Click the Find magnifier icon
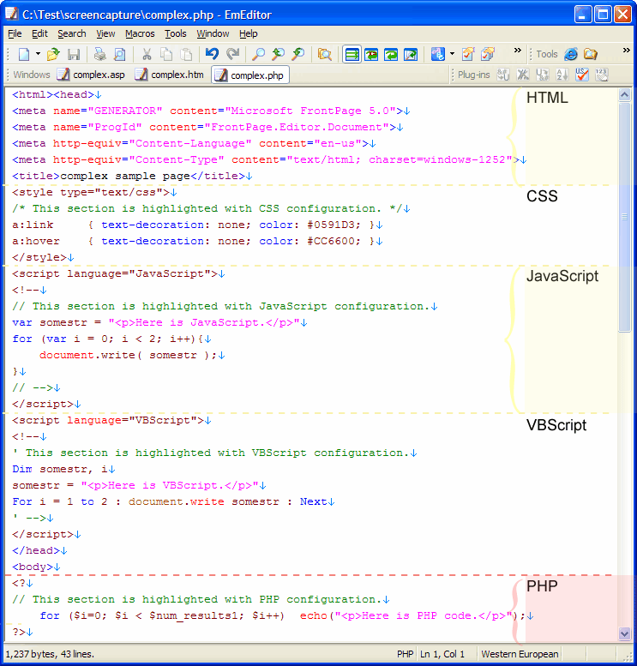The height and width of the screenshot is (666, 637). (x=258, y=54)
